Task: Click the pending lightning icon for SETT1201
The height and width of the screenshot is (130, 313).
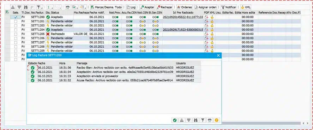Action: tap(48, 21)
